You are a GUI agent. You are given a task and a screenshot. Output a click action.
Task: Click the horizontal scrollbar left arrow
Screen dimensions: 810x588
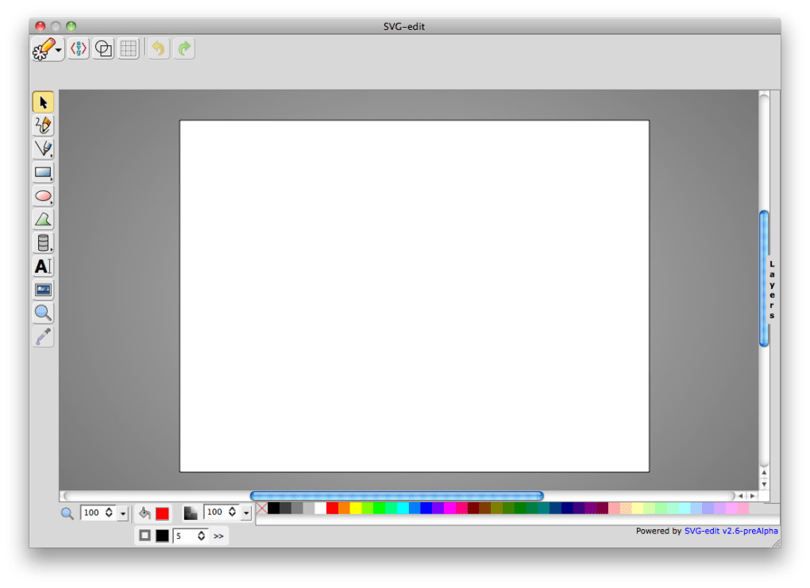(x=741, y=496)
